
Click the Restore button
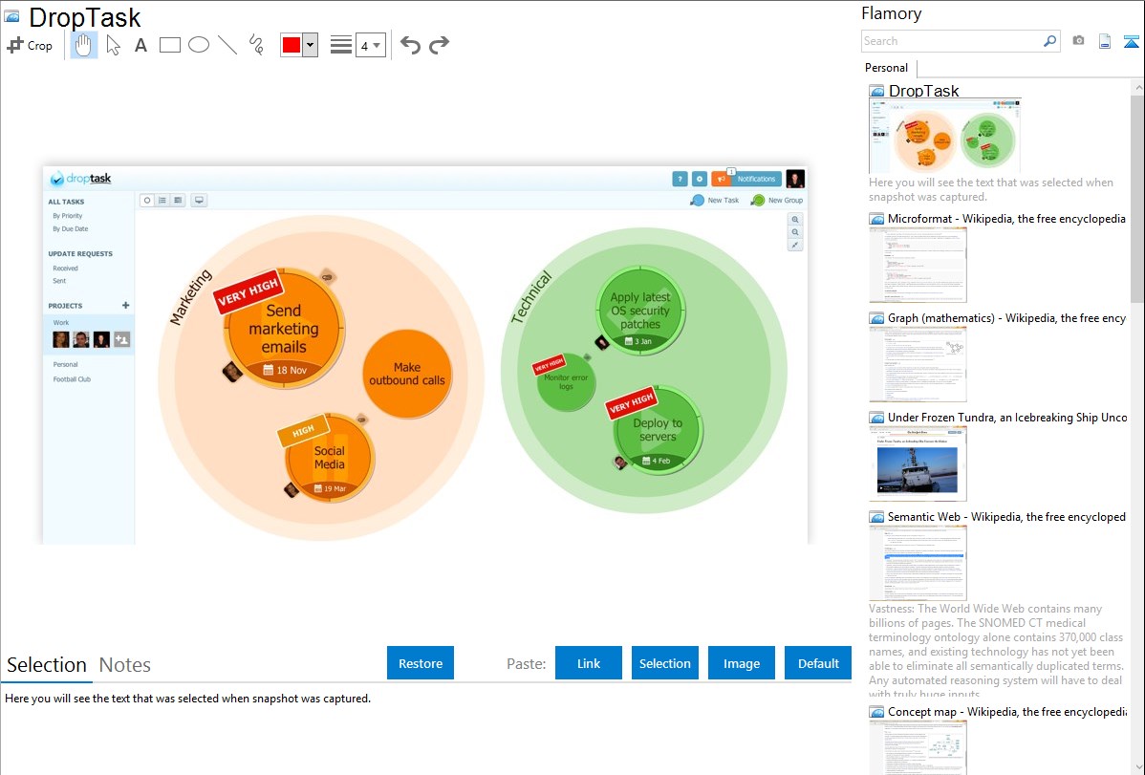421,663
